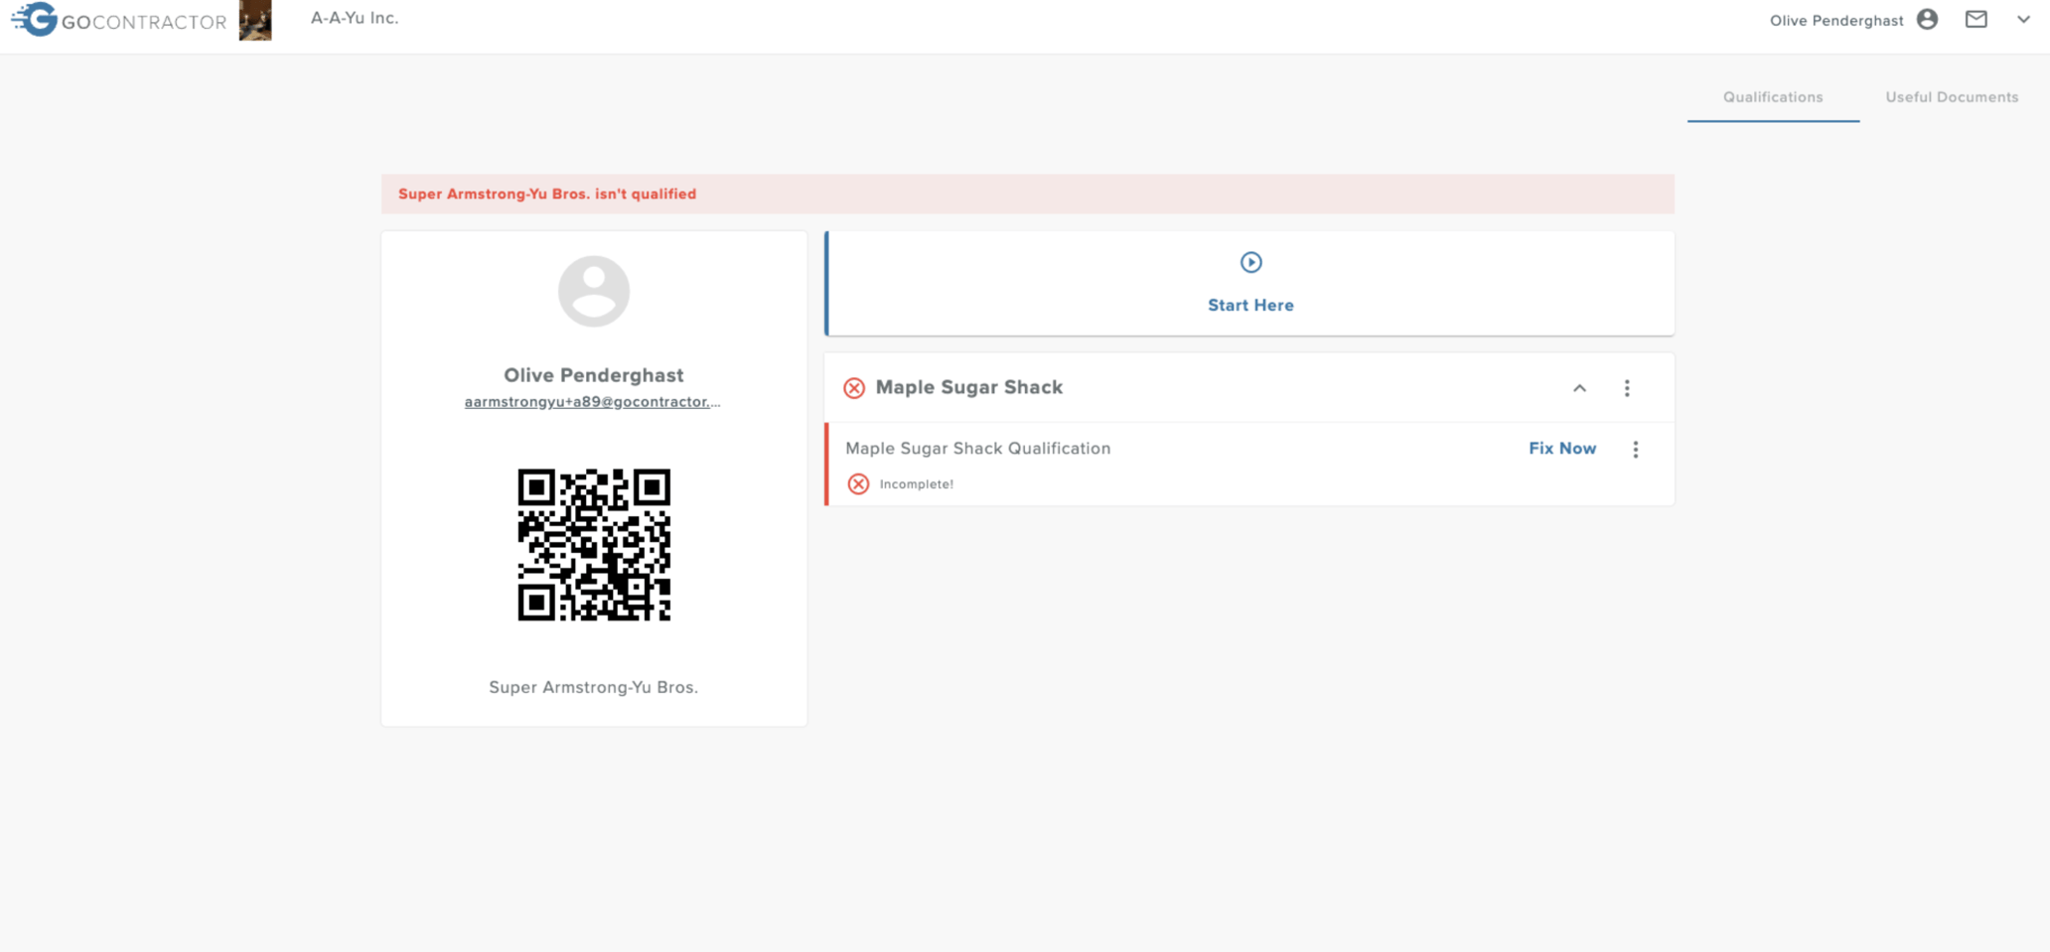Click Fix Now for Maple Sugar Shack Qualification
The width and height of the screenshot is (2050, 952).
point(1562,449)
